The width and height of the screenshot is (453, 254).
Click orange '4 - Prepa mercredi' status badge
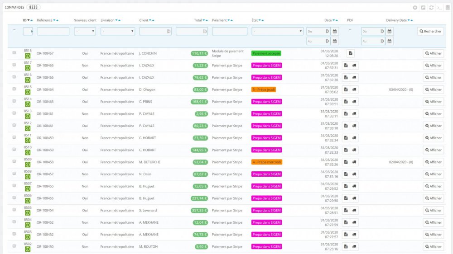click(x=266, y=162)
